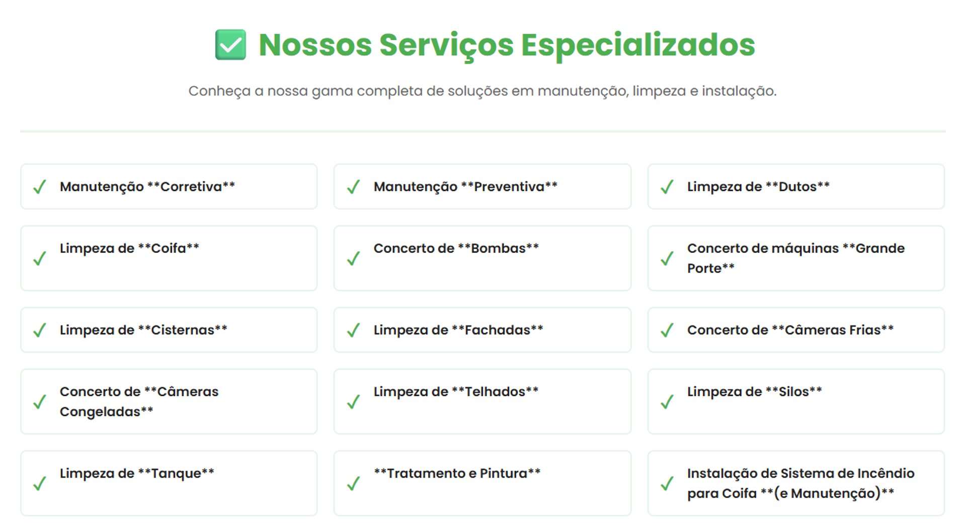Click the Limpeza de Dutos label text

pyautogui.click(x=758, y=187)
